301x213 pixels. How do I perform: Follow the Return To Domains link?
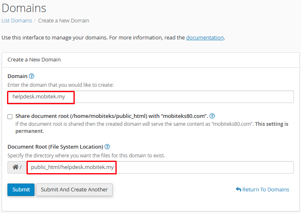[x=266, y=189]
